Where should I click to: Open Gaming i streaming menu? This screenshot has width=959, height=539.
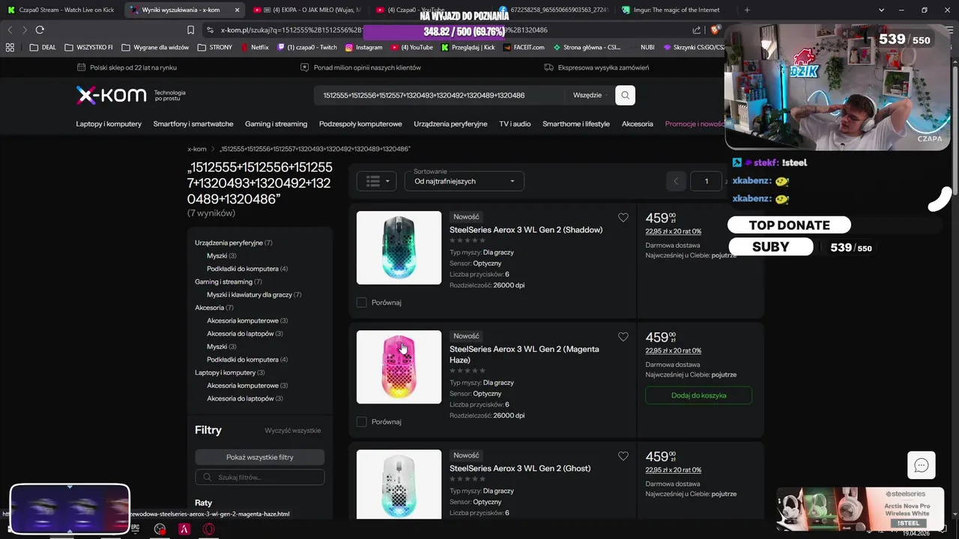click(x=276, y=124)
